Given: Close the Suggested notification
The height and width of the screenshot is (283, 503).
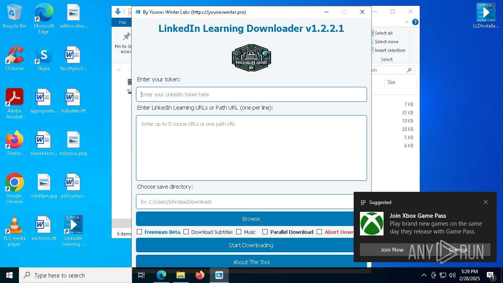Looking at the screenshot, I should click(486, 202).
